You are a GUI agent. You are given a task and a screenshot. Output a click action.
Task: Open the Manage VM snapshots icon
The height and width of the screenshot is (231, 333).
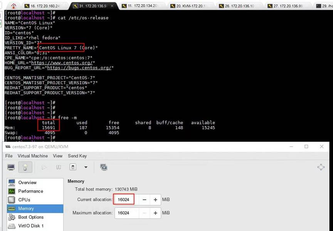(x=103, y=167)
